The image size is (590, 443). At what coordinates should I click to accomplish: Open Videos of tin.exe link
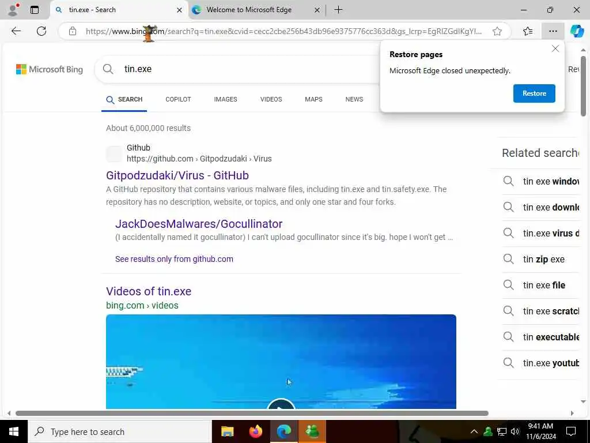pos(149,291)
